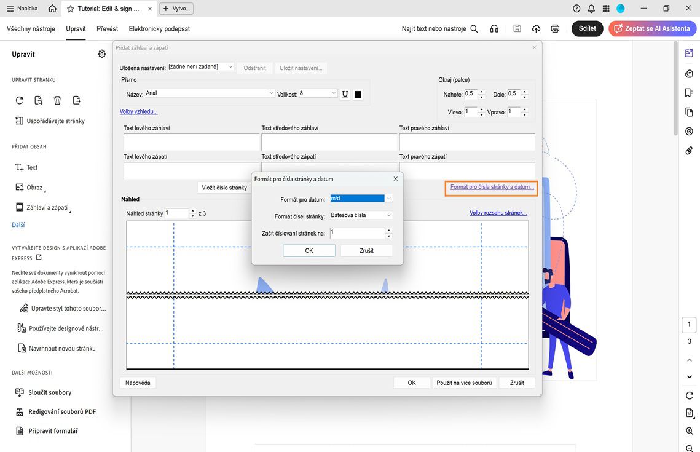Image resolution: width=700 pixels, height=452 pixels.
Task: Switch to the Převést tab
Action: click(x=107, y=28)
